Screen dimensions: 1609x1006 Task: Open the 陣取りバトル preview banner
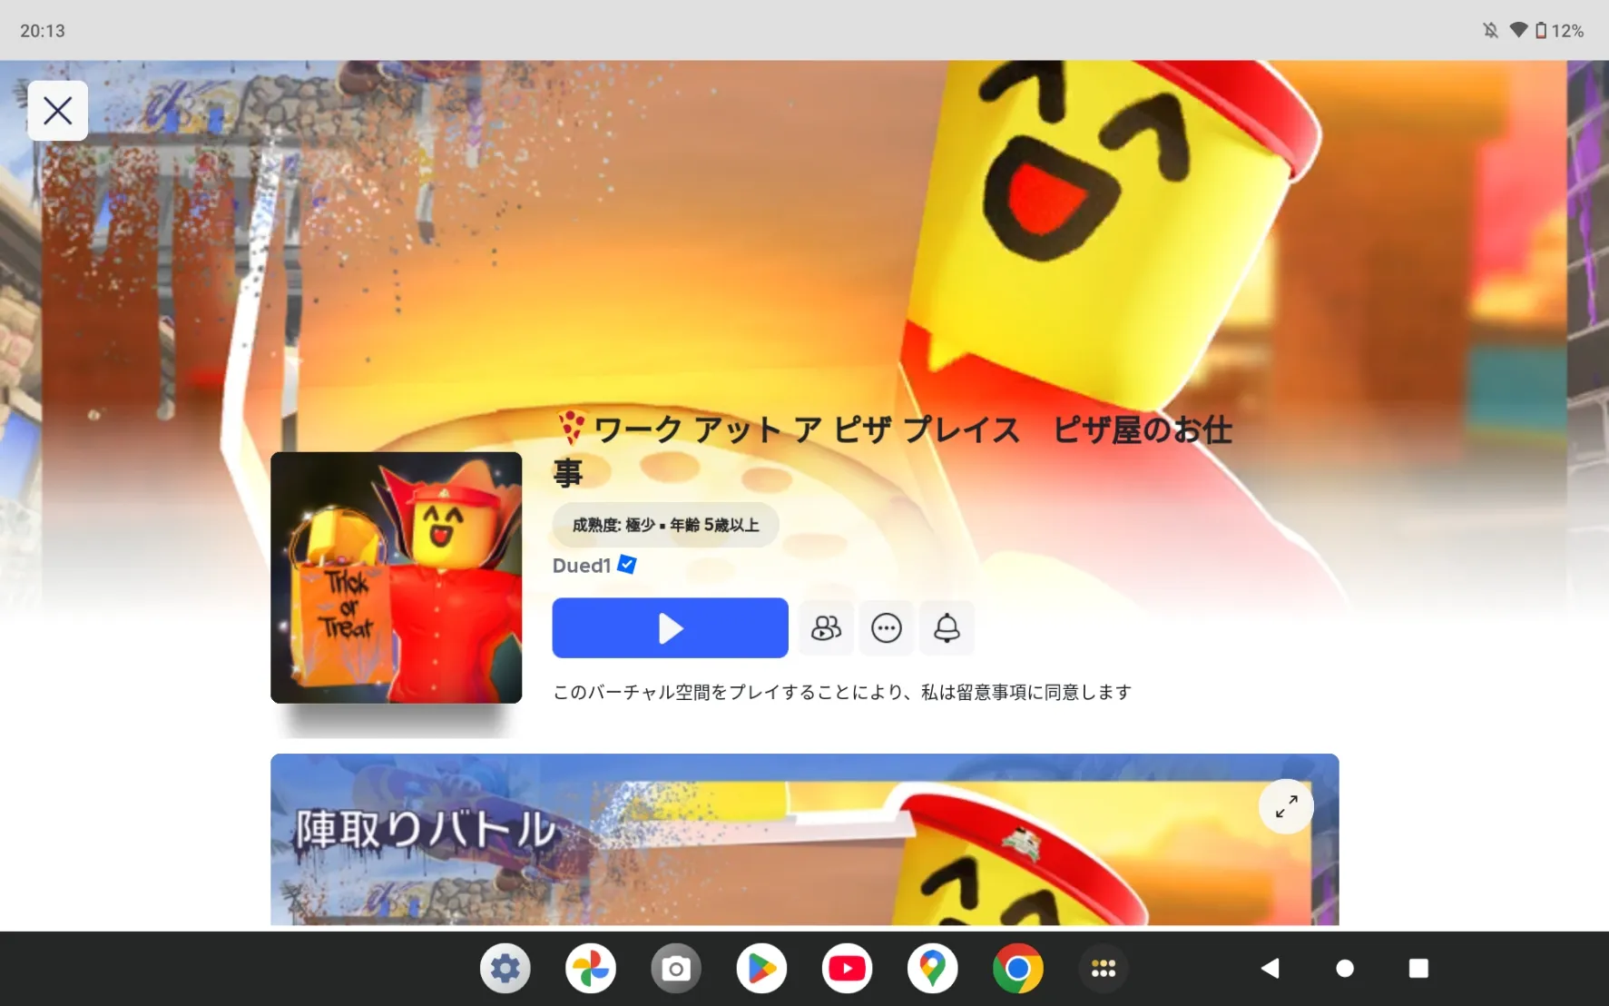(x=804, y=840)
